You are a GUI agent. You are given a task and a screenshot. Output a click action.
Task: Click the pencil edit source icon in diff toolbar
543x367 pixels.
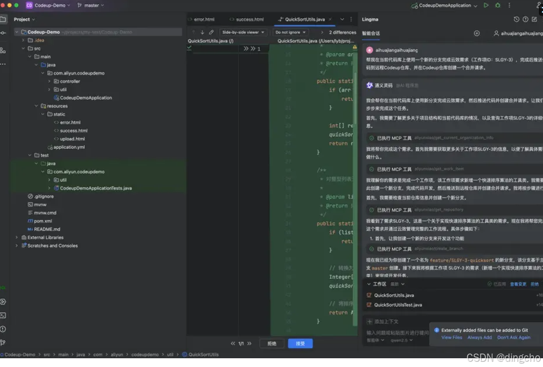(x=211, y=32)
